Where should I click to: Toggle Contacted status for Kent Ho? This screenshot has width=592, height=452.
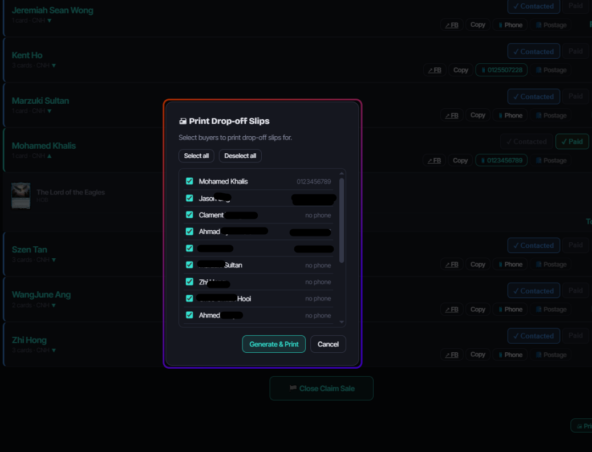pyautogui.click(x=533, y=51)
